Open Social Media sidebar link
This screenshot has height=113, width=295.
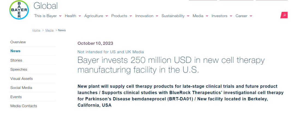click(x=21, y=88)
